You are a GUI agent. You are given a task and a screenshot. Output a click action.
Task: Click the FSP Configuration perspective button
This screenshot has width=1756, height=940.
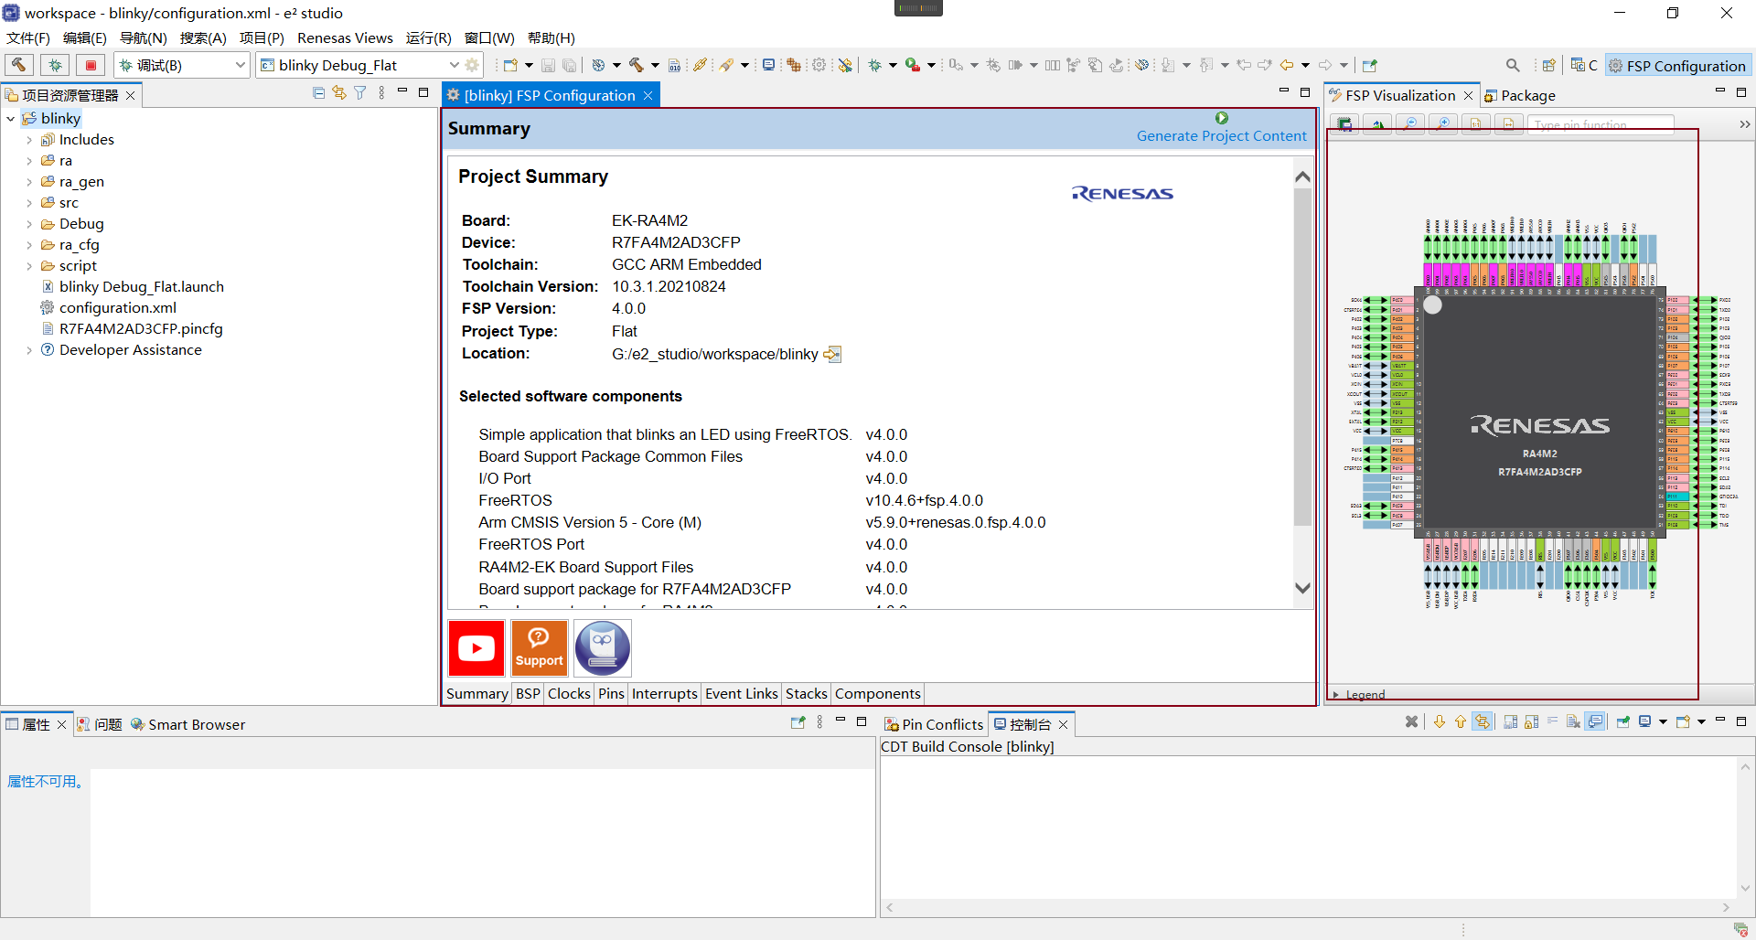[1677, 66]
